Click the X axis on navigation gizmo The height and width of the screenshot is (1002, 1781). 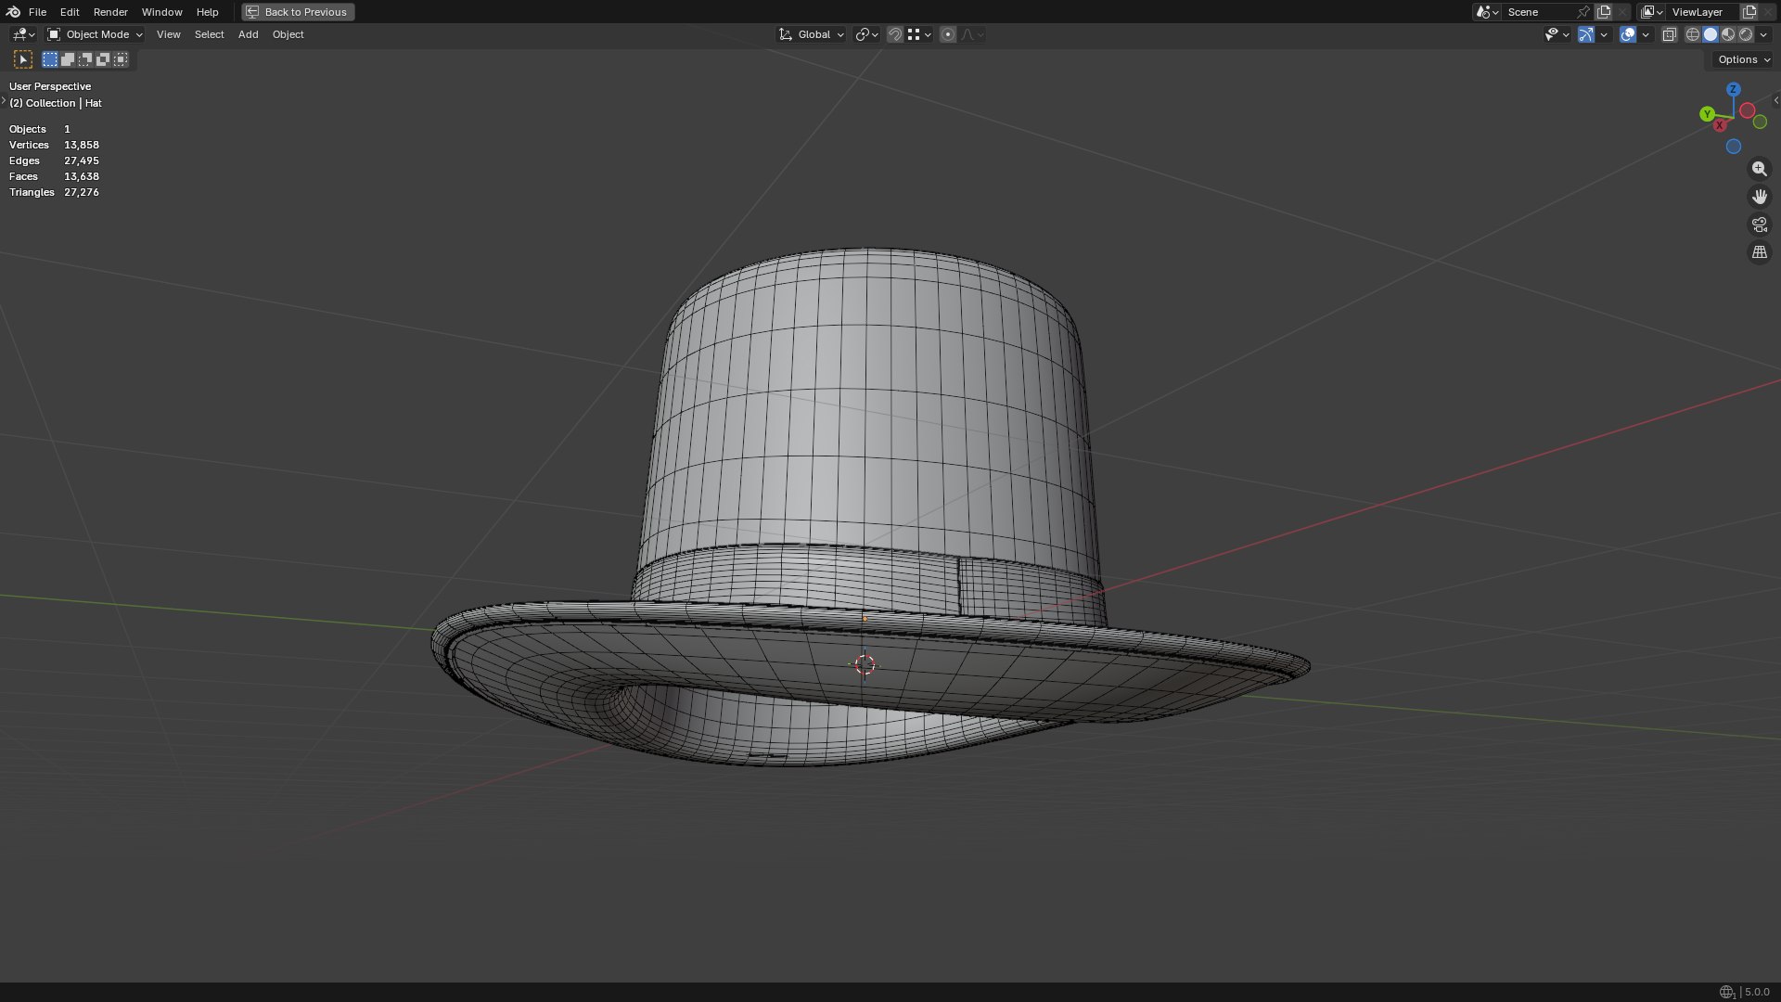coord(1720,125)
